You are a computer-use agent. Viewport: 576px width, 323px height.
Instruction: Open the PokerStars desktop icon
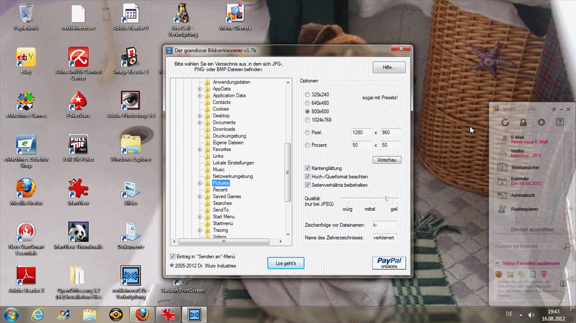click(x=78, y=101)
